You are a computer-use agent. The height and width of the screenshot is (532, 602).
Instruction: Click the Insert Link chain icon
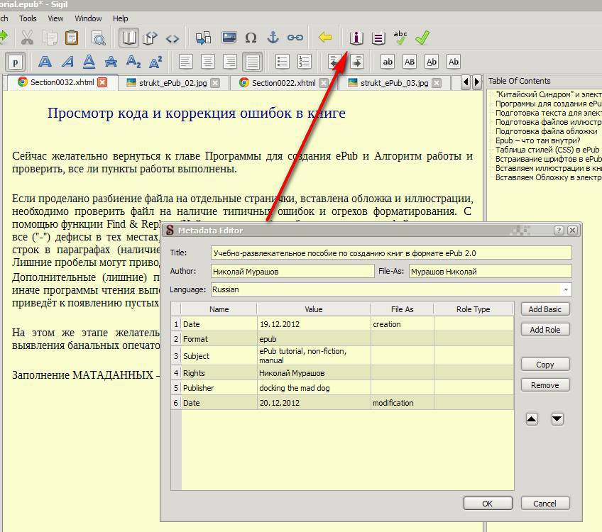(x=295, y=38)
